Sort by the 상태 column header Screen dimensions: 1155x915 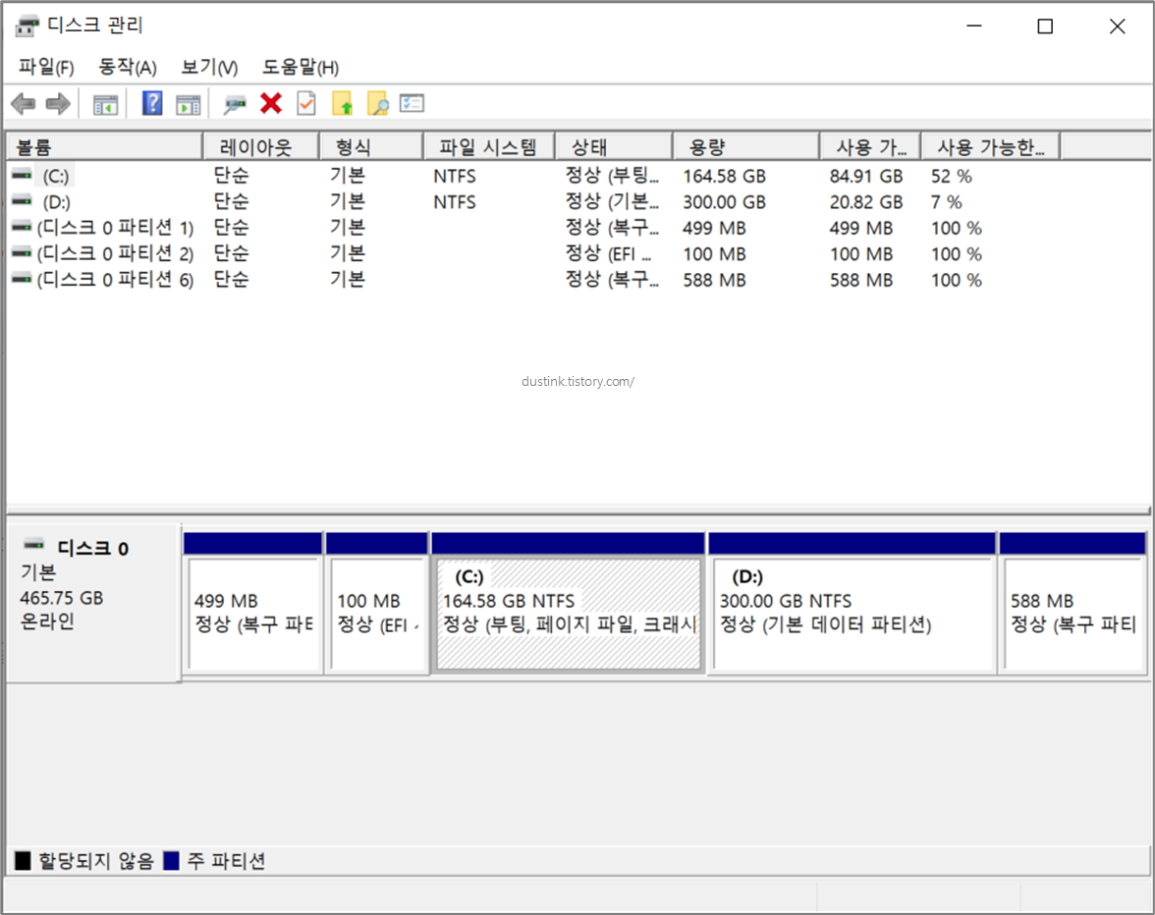pyautogui.click(x=614, y=147)
